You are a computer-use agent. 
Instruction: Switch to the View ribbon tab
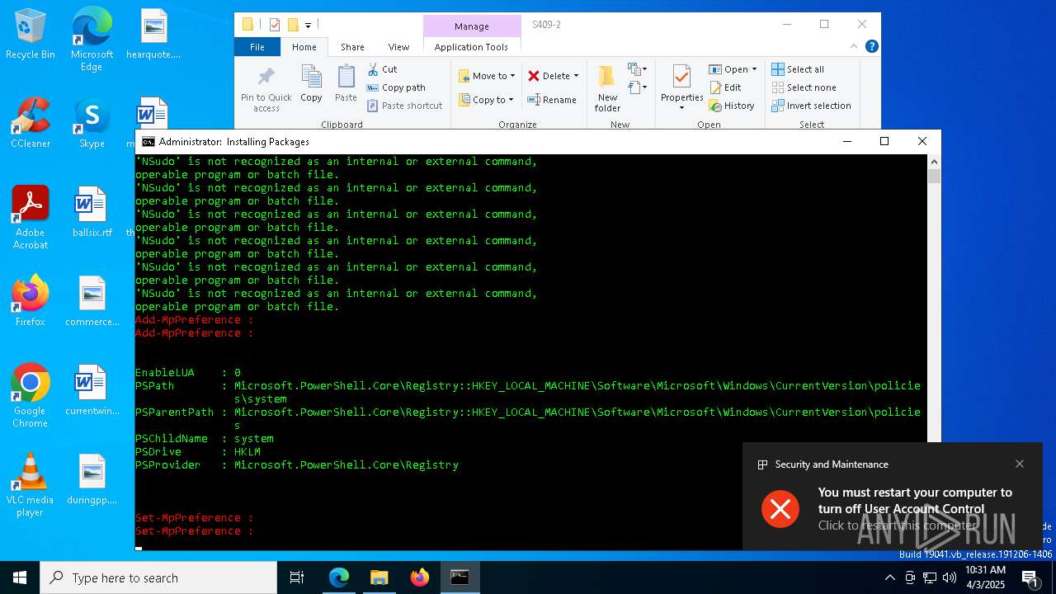tap(398, 47)
